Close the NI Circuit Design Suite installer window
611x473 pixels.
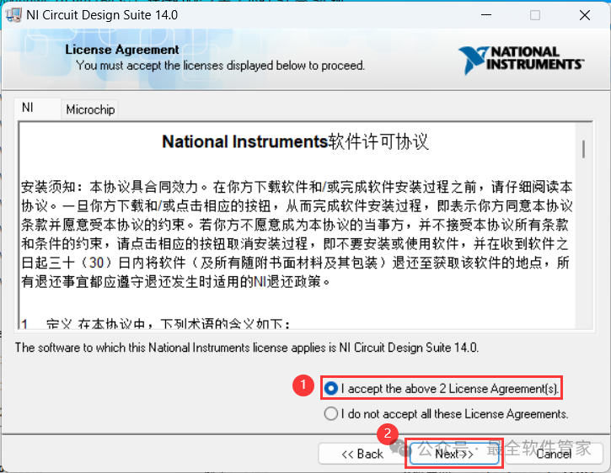tap(585, 15)
